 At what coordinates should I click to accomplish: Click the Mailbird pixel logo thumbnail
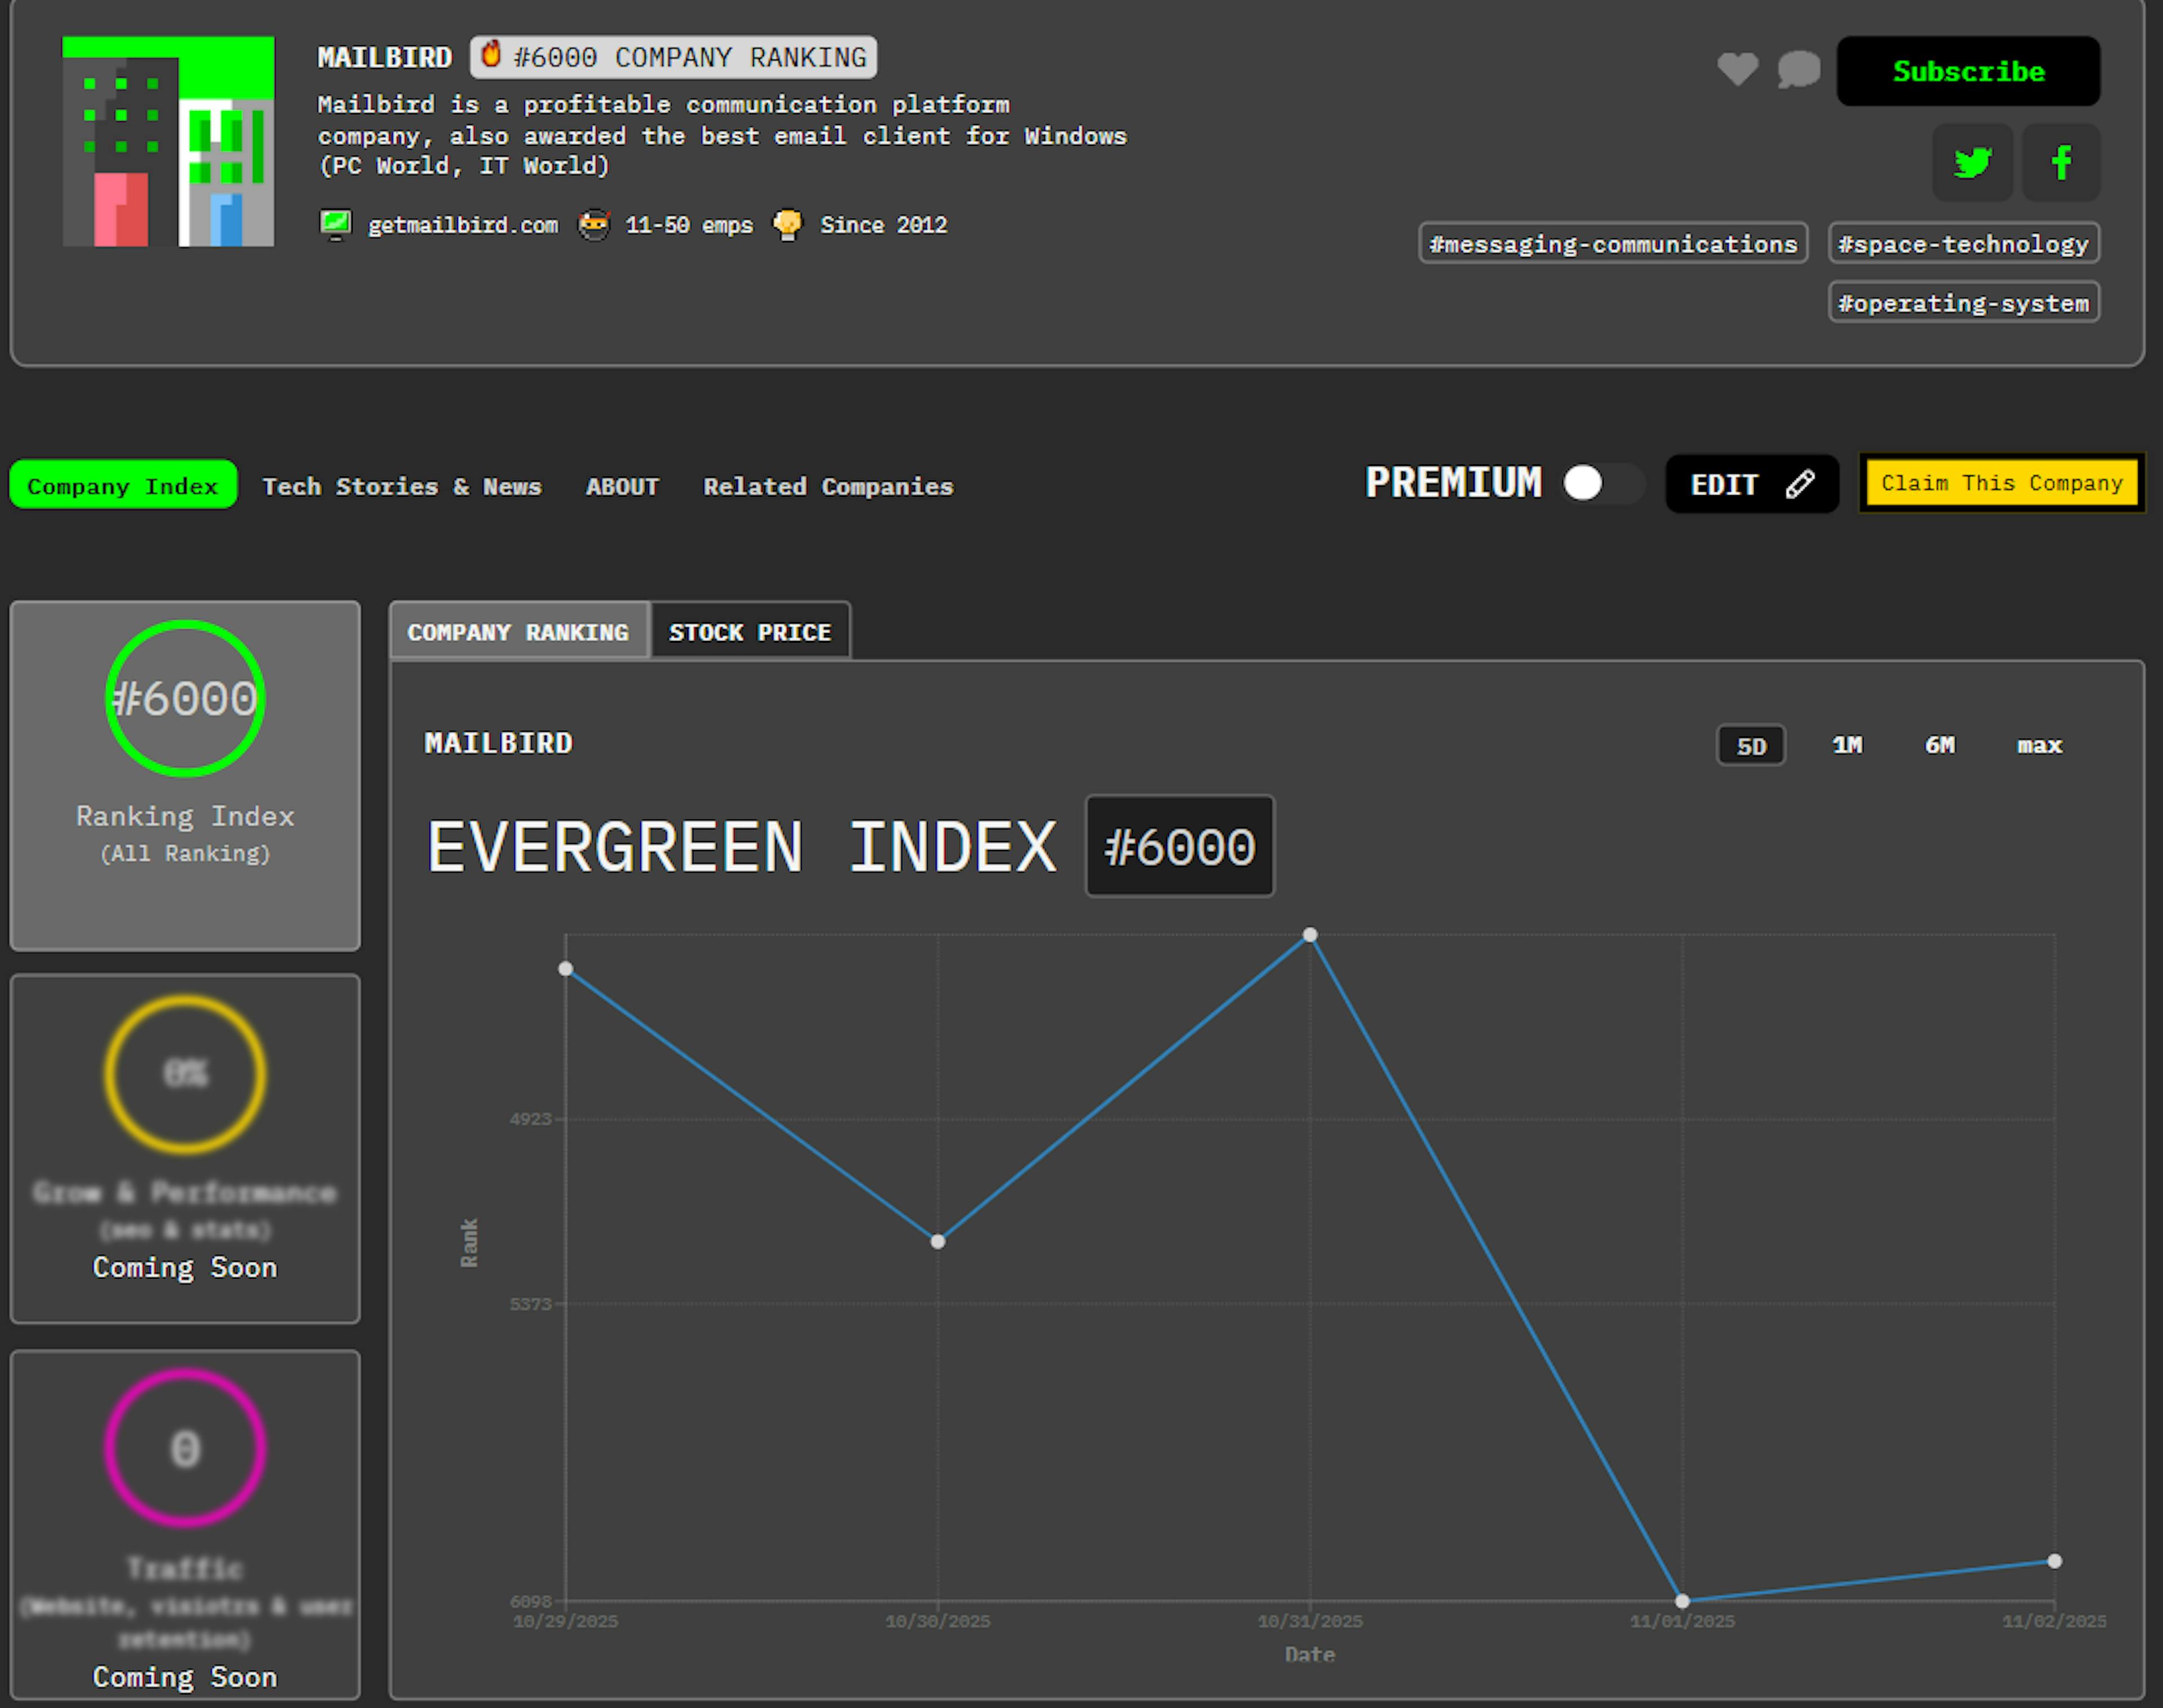[168, 141]
